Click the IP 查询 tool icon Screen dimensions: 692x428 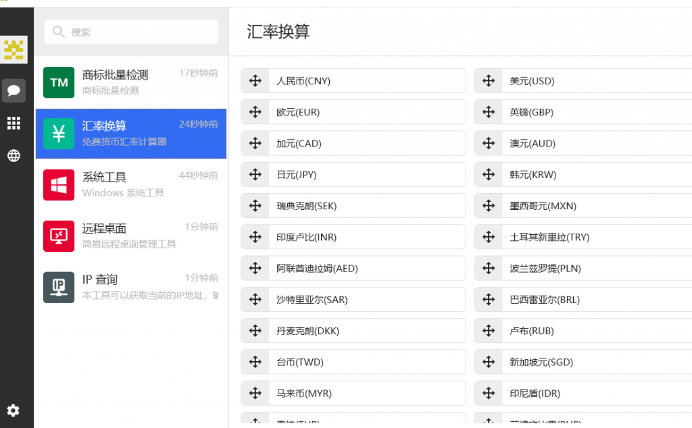click(x=58, y=287)
